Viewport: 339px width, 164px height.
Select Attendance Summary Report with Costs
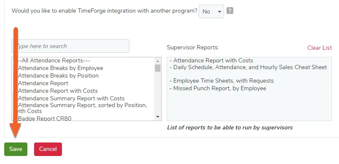(71, 99)
